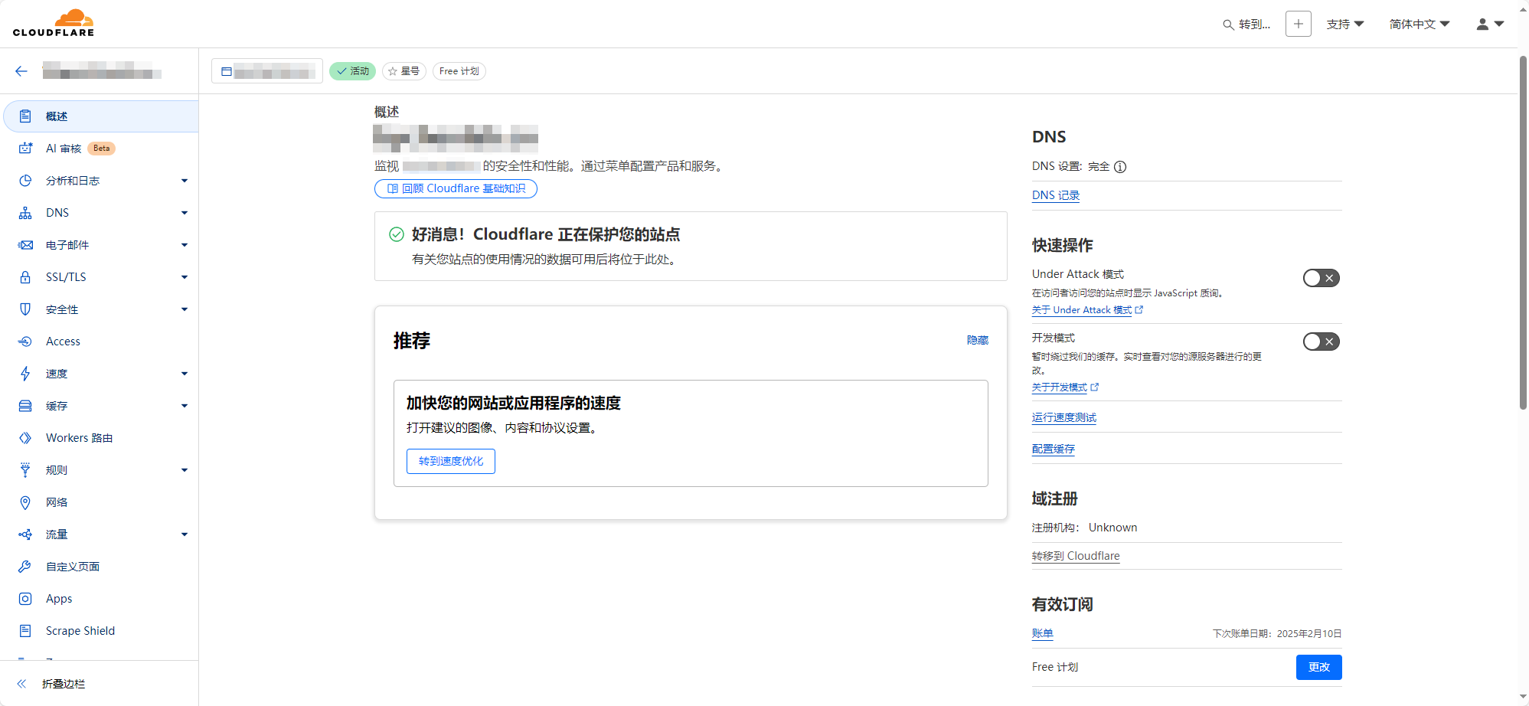Click the 自定义页面 wrench icon
1529x706 pixels.
[x=25, y=567]
